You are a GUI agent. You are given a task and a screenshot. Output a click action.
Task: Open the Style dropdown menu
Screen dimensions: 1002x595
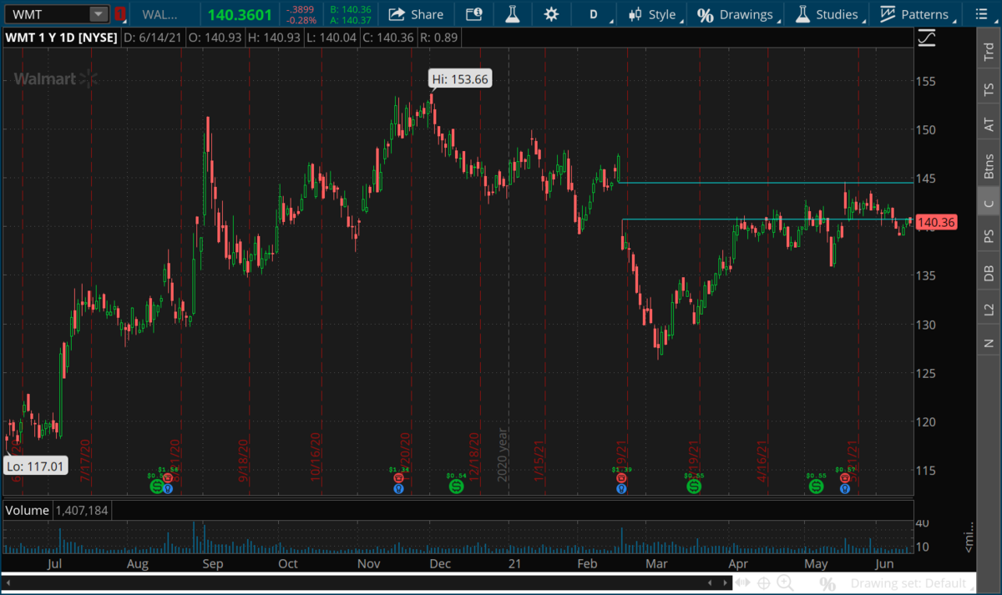click(653, 14)
